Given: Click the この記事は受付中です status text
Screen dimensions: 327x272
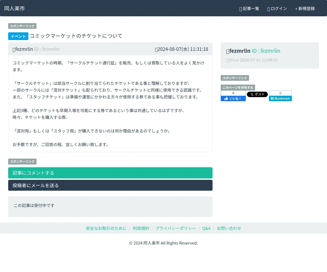Looking at the screenshot, I should click(34, 205).
